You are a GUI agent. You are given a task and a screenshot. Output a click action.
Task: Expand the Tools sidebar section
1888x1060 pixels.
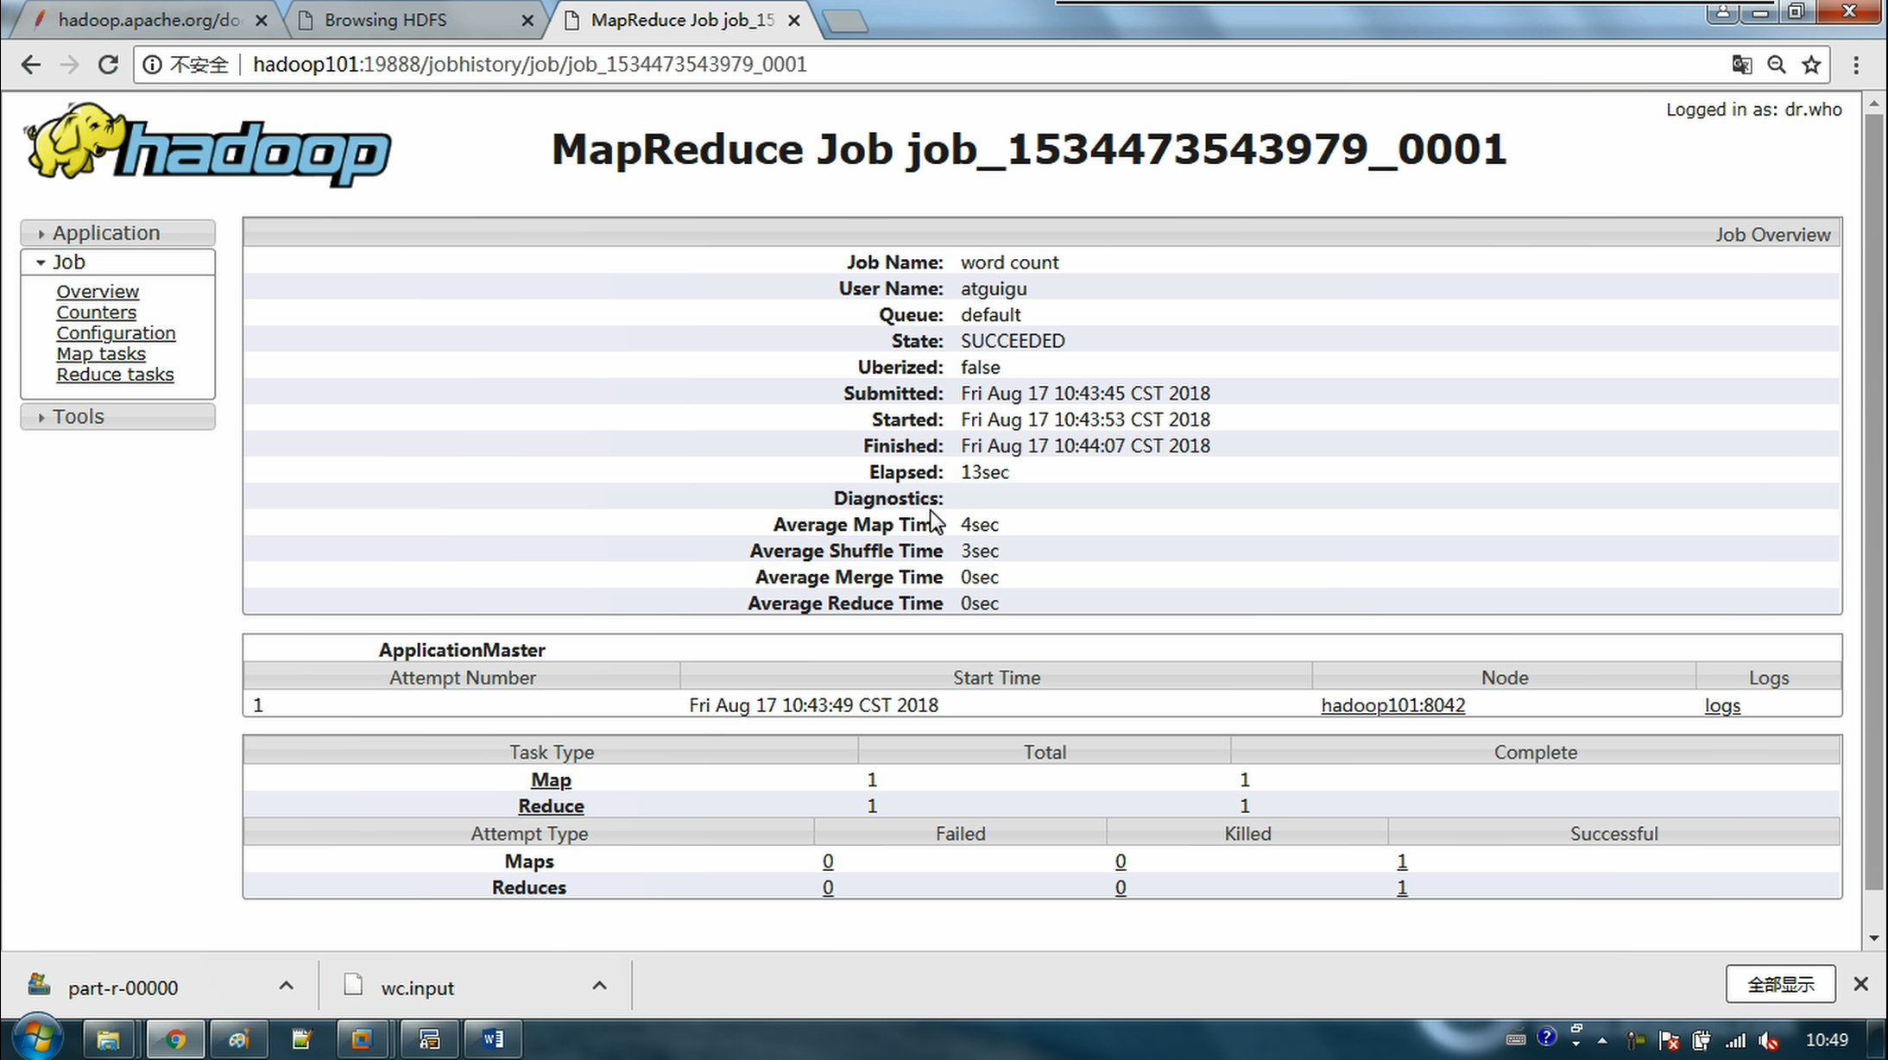pyautogui.click(x=78, y=417)
